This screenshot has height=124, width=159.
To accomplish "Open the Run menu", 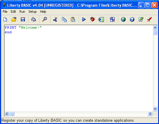I will click(22, 12).
